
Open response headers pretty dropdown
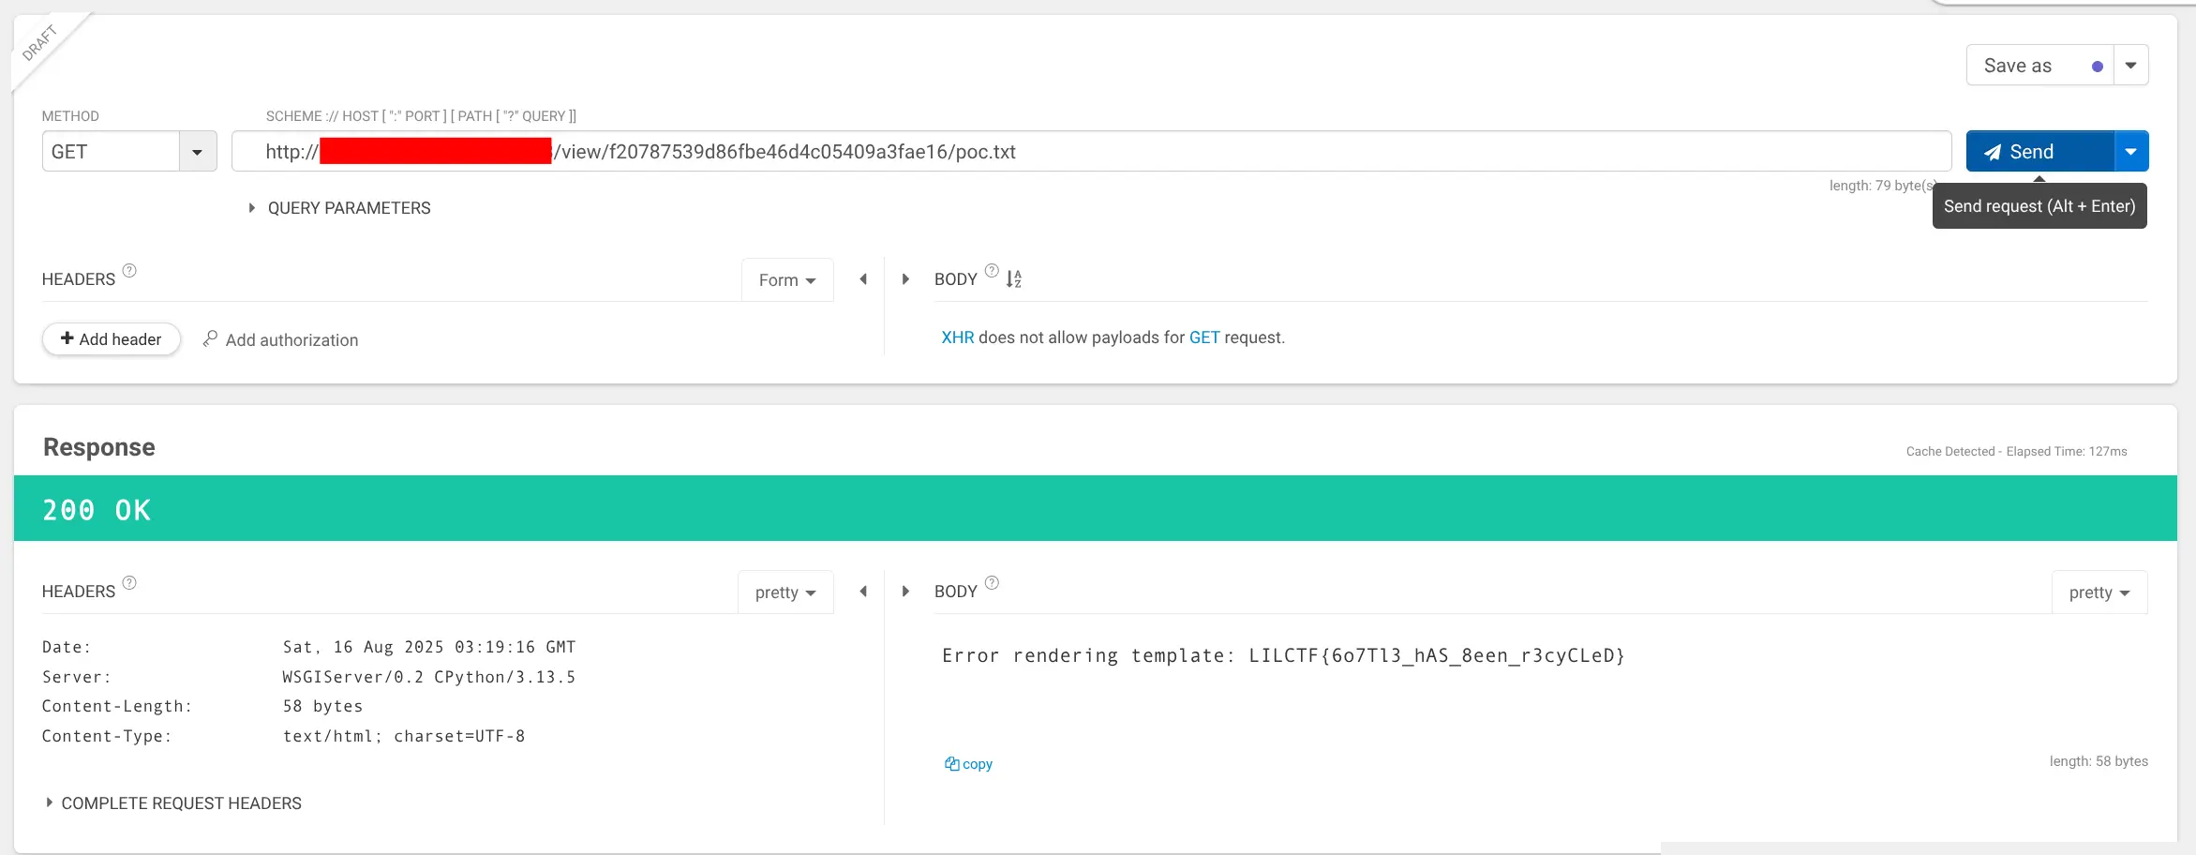785,592
